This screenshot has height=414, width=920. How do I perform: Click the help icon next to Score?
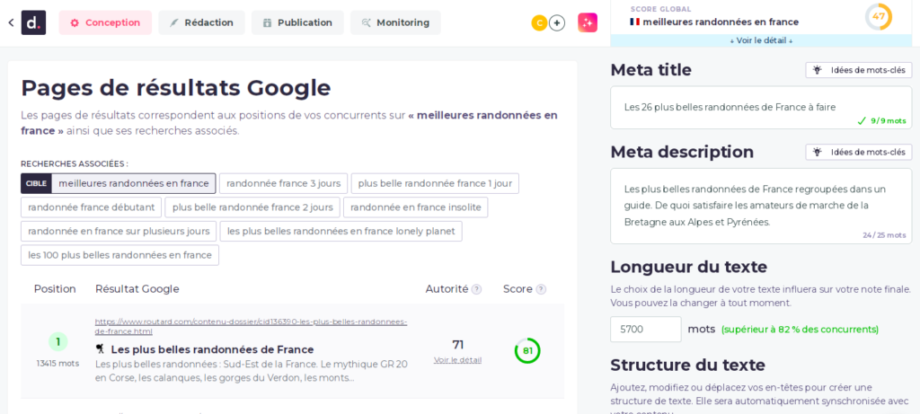coord(541,289)
